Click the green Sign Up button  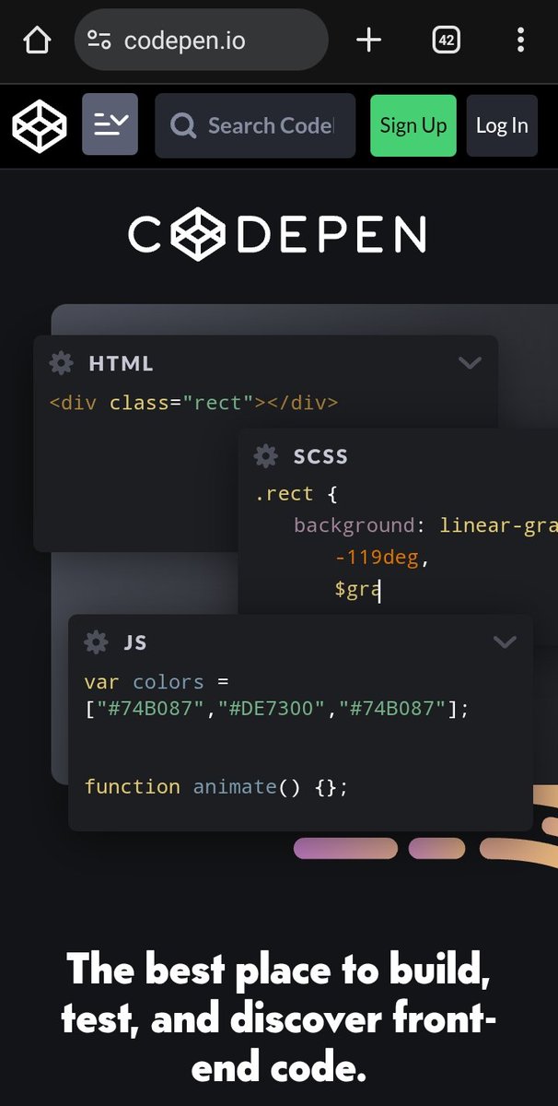pos(413,125)
